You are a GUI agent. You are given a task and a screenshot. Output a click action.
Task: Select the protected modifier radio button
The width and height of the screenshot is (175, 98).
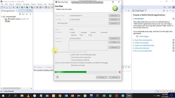[100, 32]
